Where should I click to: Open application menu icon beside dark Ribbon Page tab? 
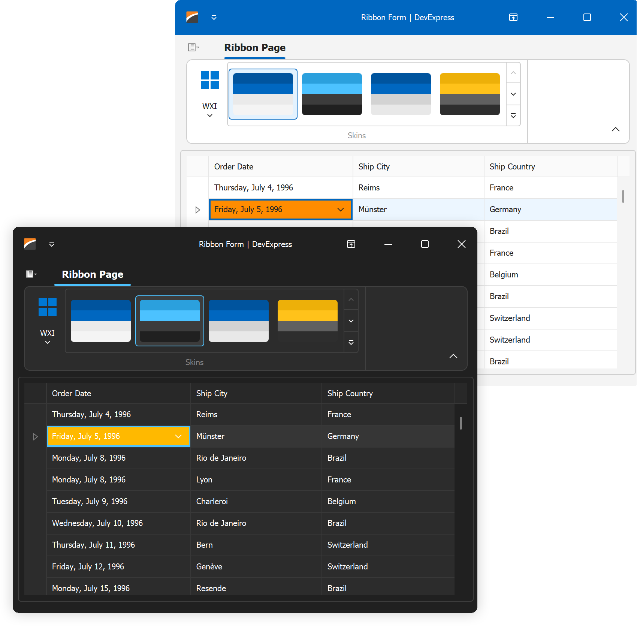(31, 274)
